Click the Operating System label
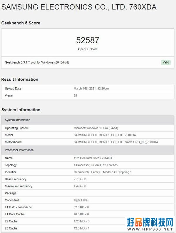Image resolution: width=176 pixels, height=233 pixels. coord(17,128)
